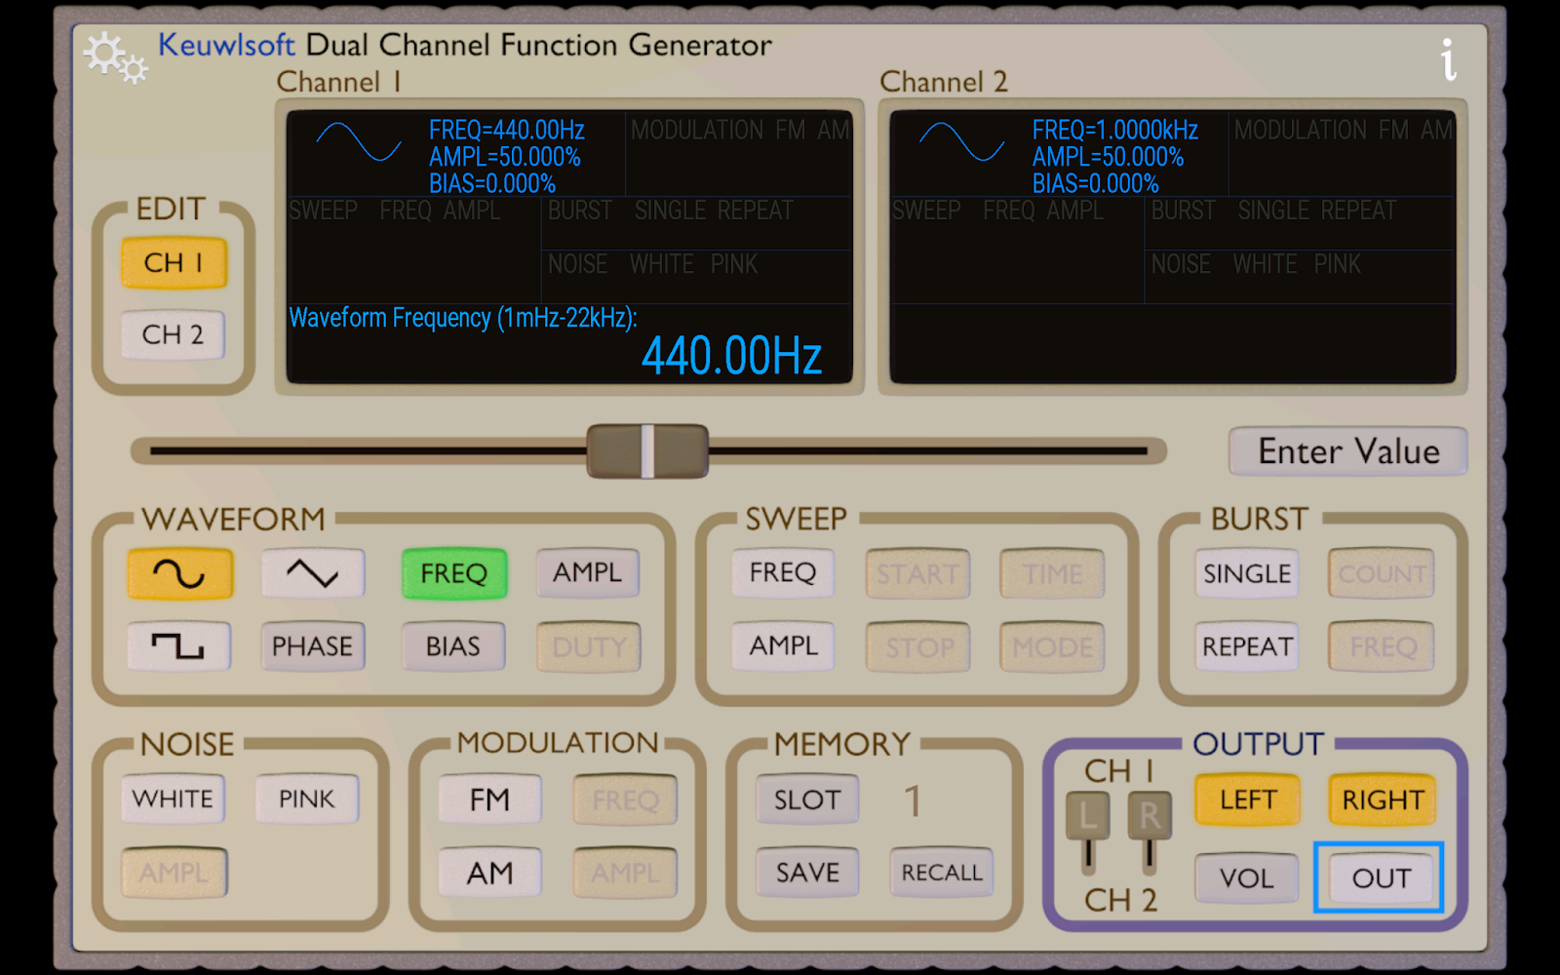
Task: Click the frequency slider handle
Action: [647, 450]
